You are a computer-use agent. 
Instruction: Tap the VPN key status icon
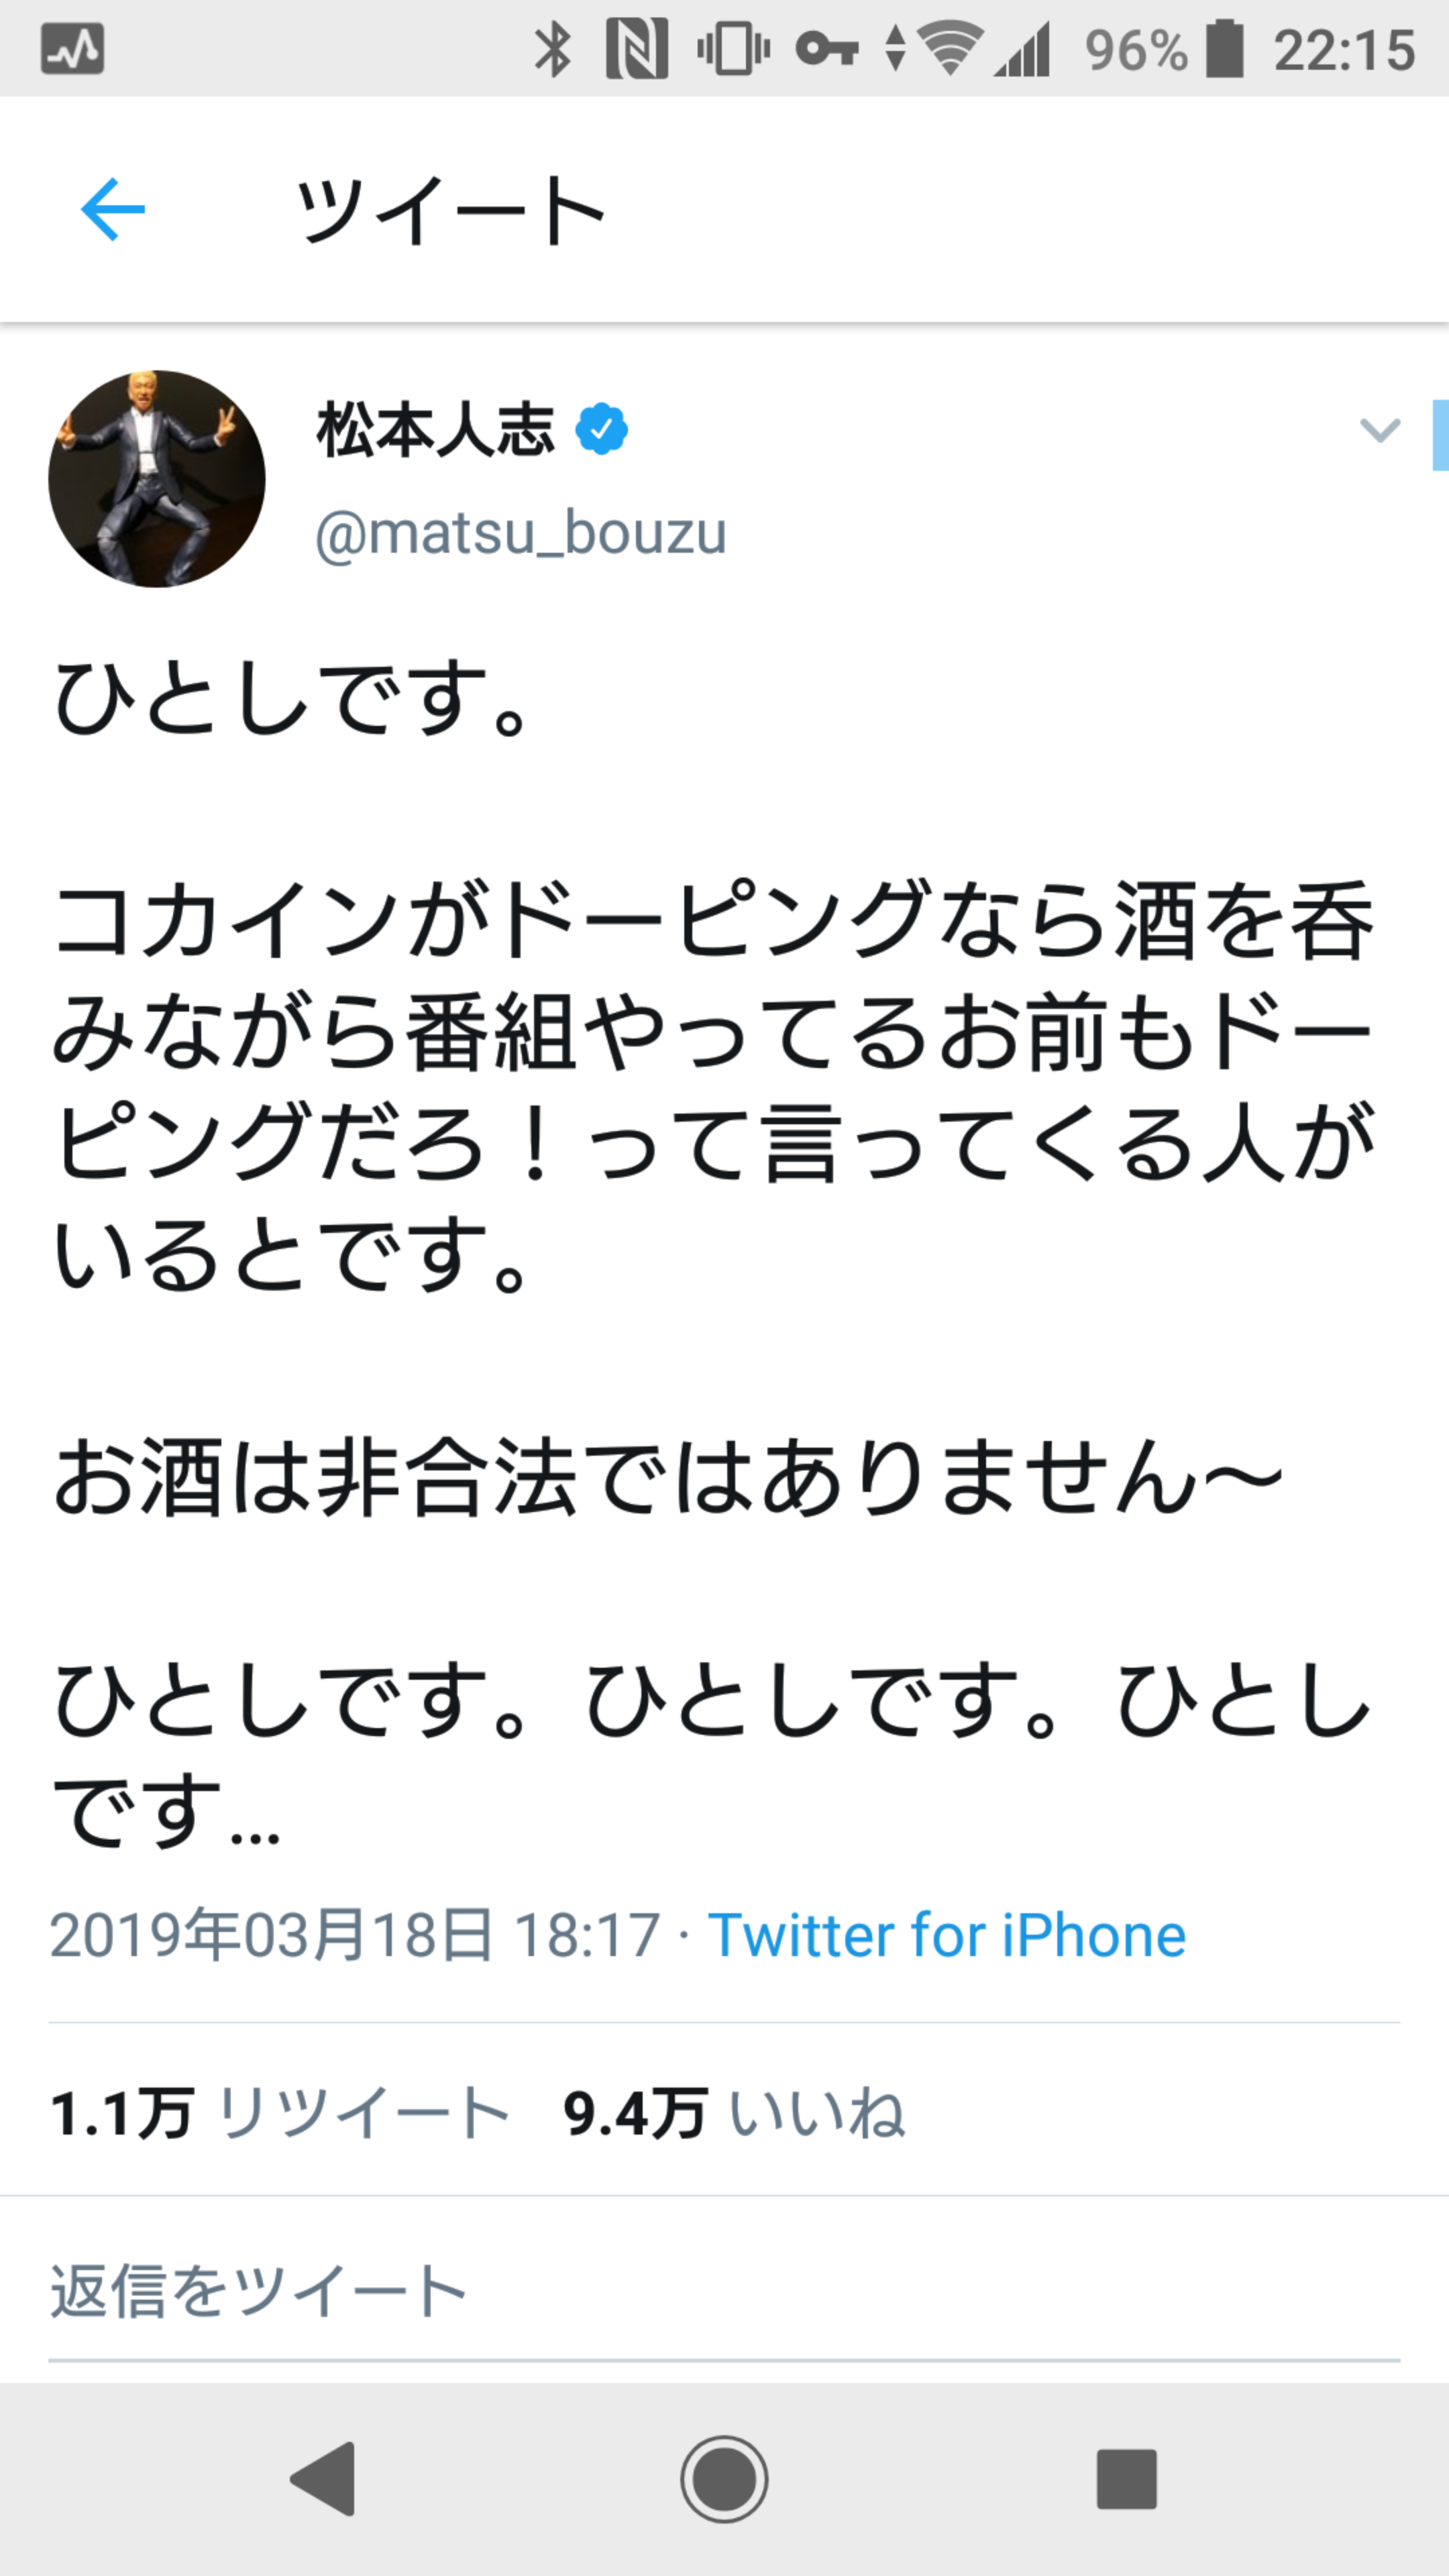point(826,48)
